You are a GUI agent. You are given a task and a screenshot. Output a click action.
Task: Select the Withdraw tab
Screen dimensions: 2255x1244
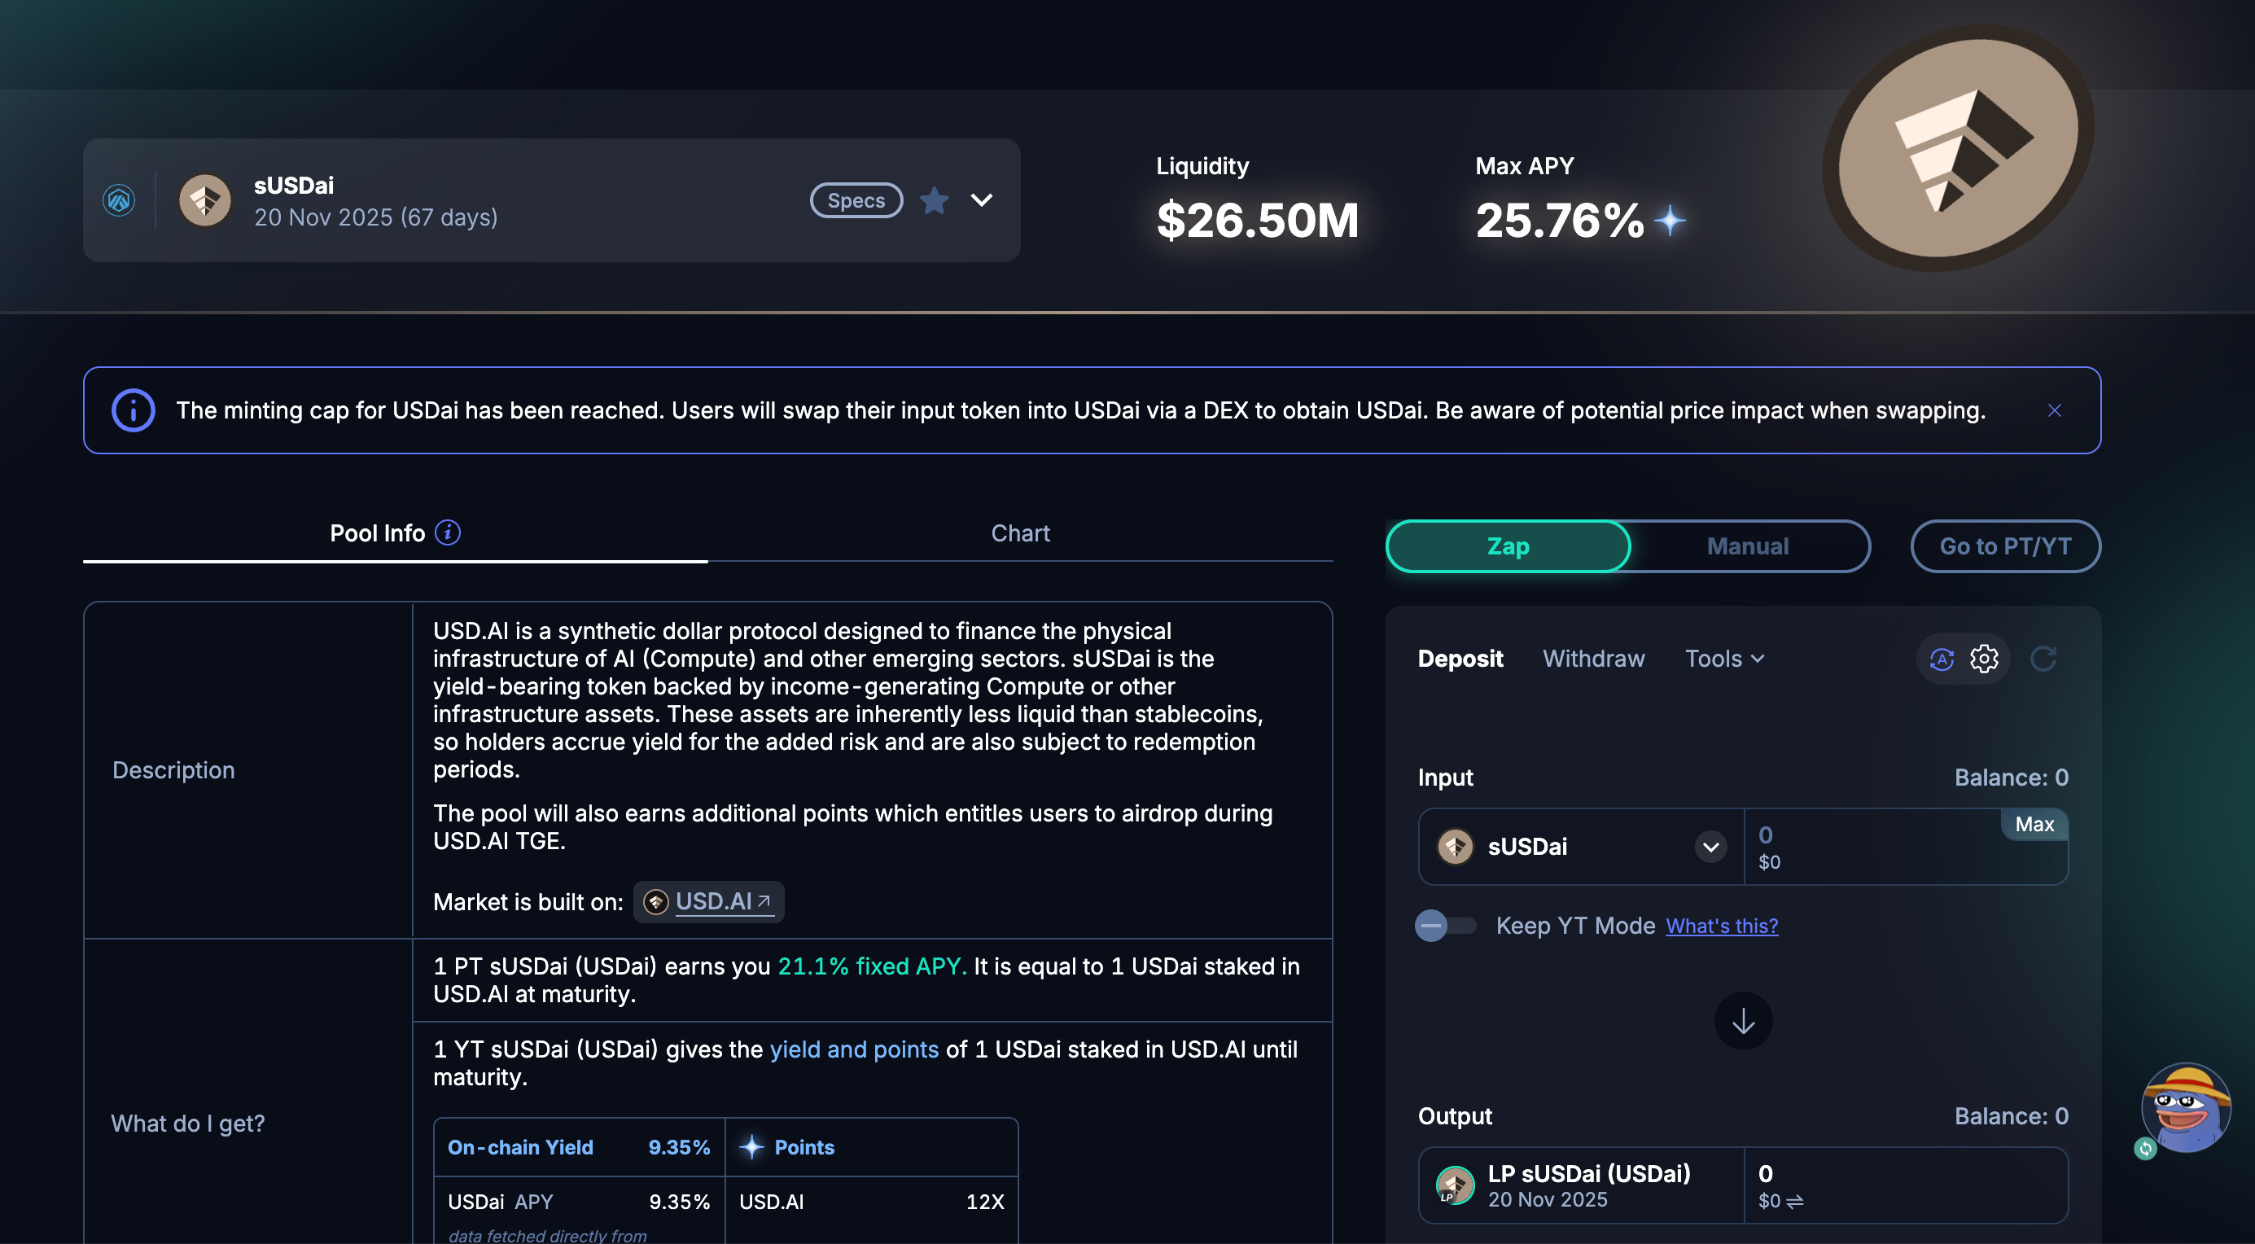click(x=1593, y=659)
